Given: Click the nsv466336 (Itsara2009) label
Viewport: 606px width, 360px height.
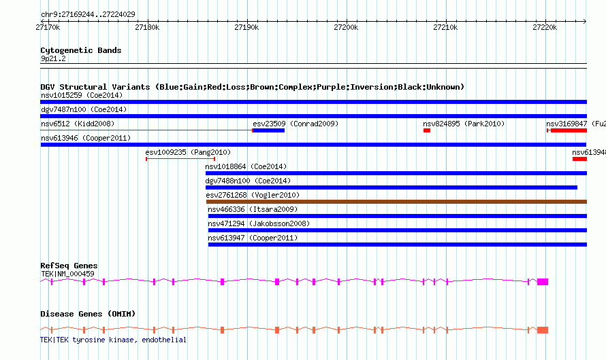Looking at the screenshot, I should [x=253, y=209].
